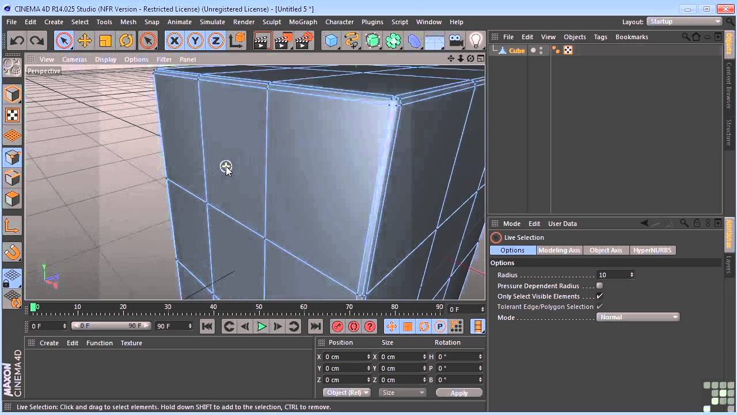Open Edit Render Settings icon

(305, 40)
